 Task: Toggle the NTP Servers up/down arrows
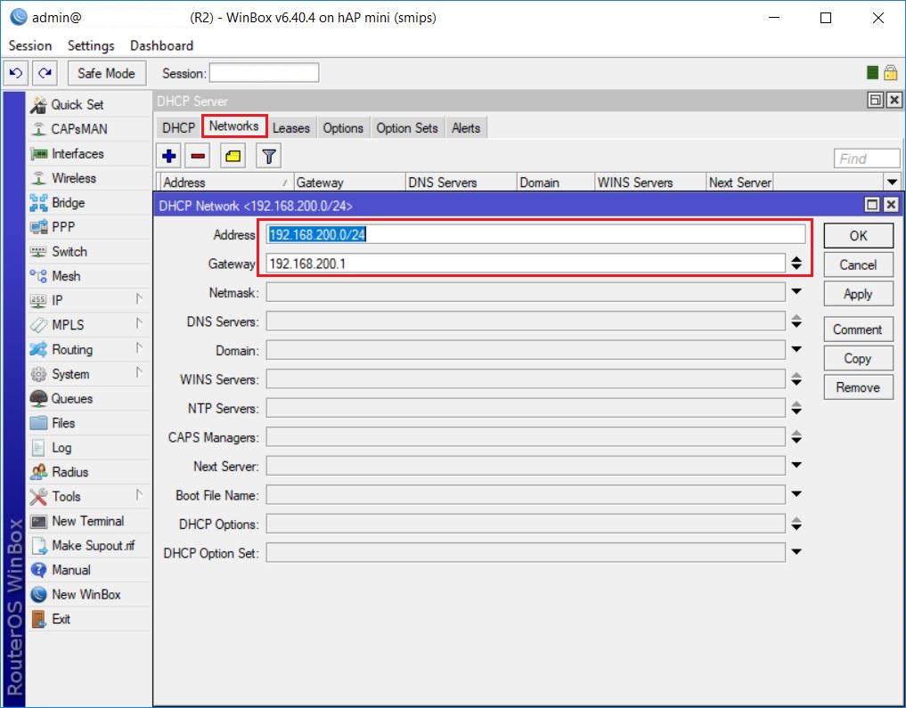796,408
